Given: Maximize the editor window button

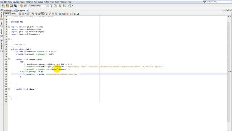Looking at the screenshot, I should pos(230,10).
